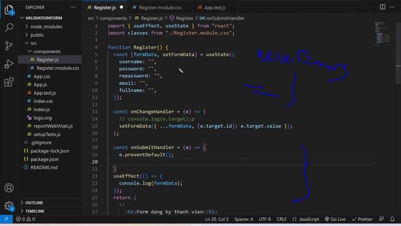This screenshot has height=226, width=401.
Task: Open Register.module.css in file explorer
Action: point(50,68)
